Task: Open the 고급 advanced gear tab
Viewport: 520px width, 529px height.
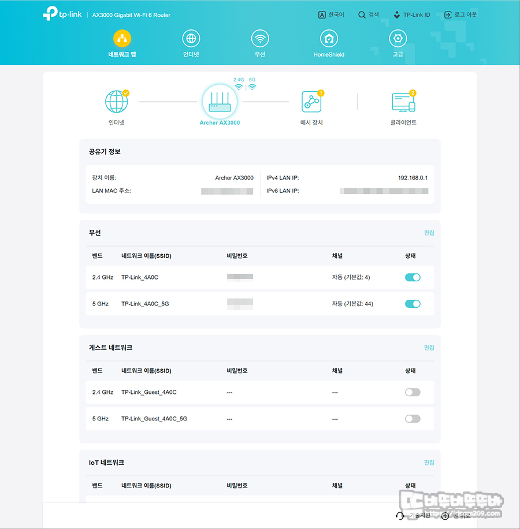Action: point(398,39)
